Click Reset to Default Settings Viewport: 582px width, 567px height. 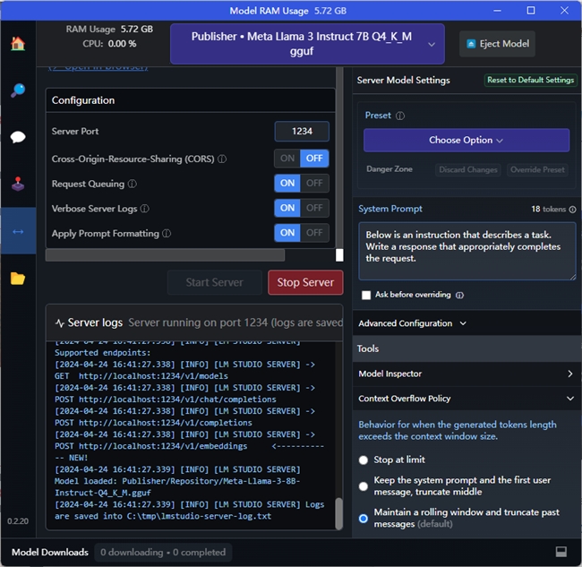click(530, 81)
